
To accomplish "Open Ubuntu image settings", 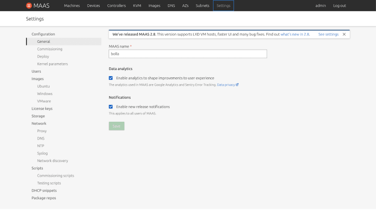I will click(43, 86).
